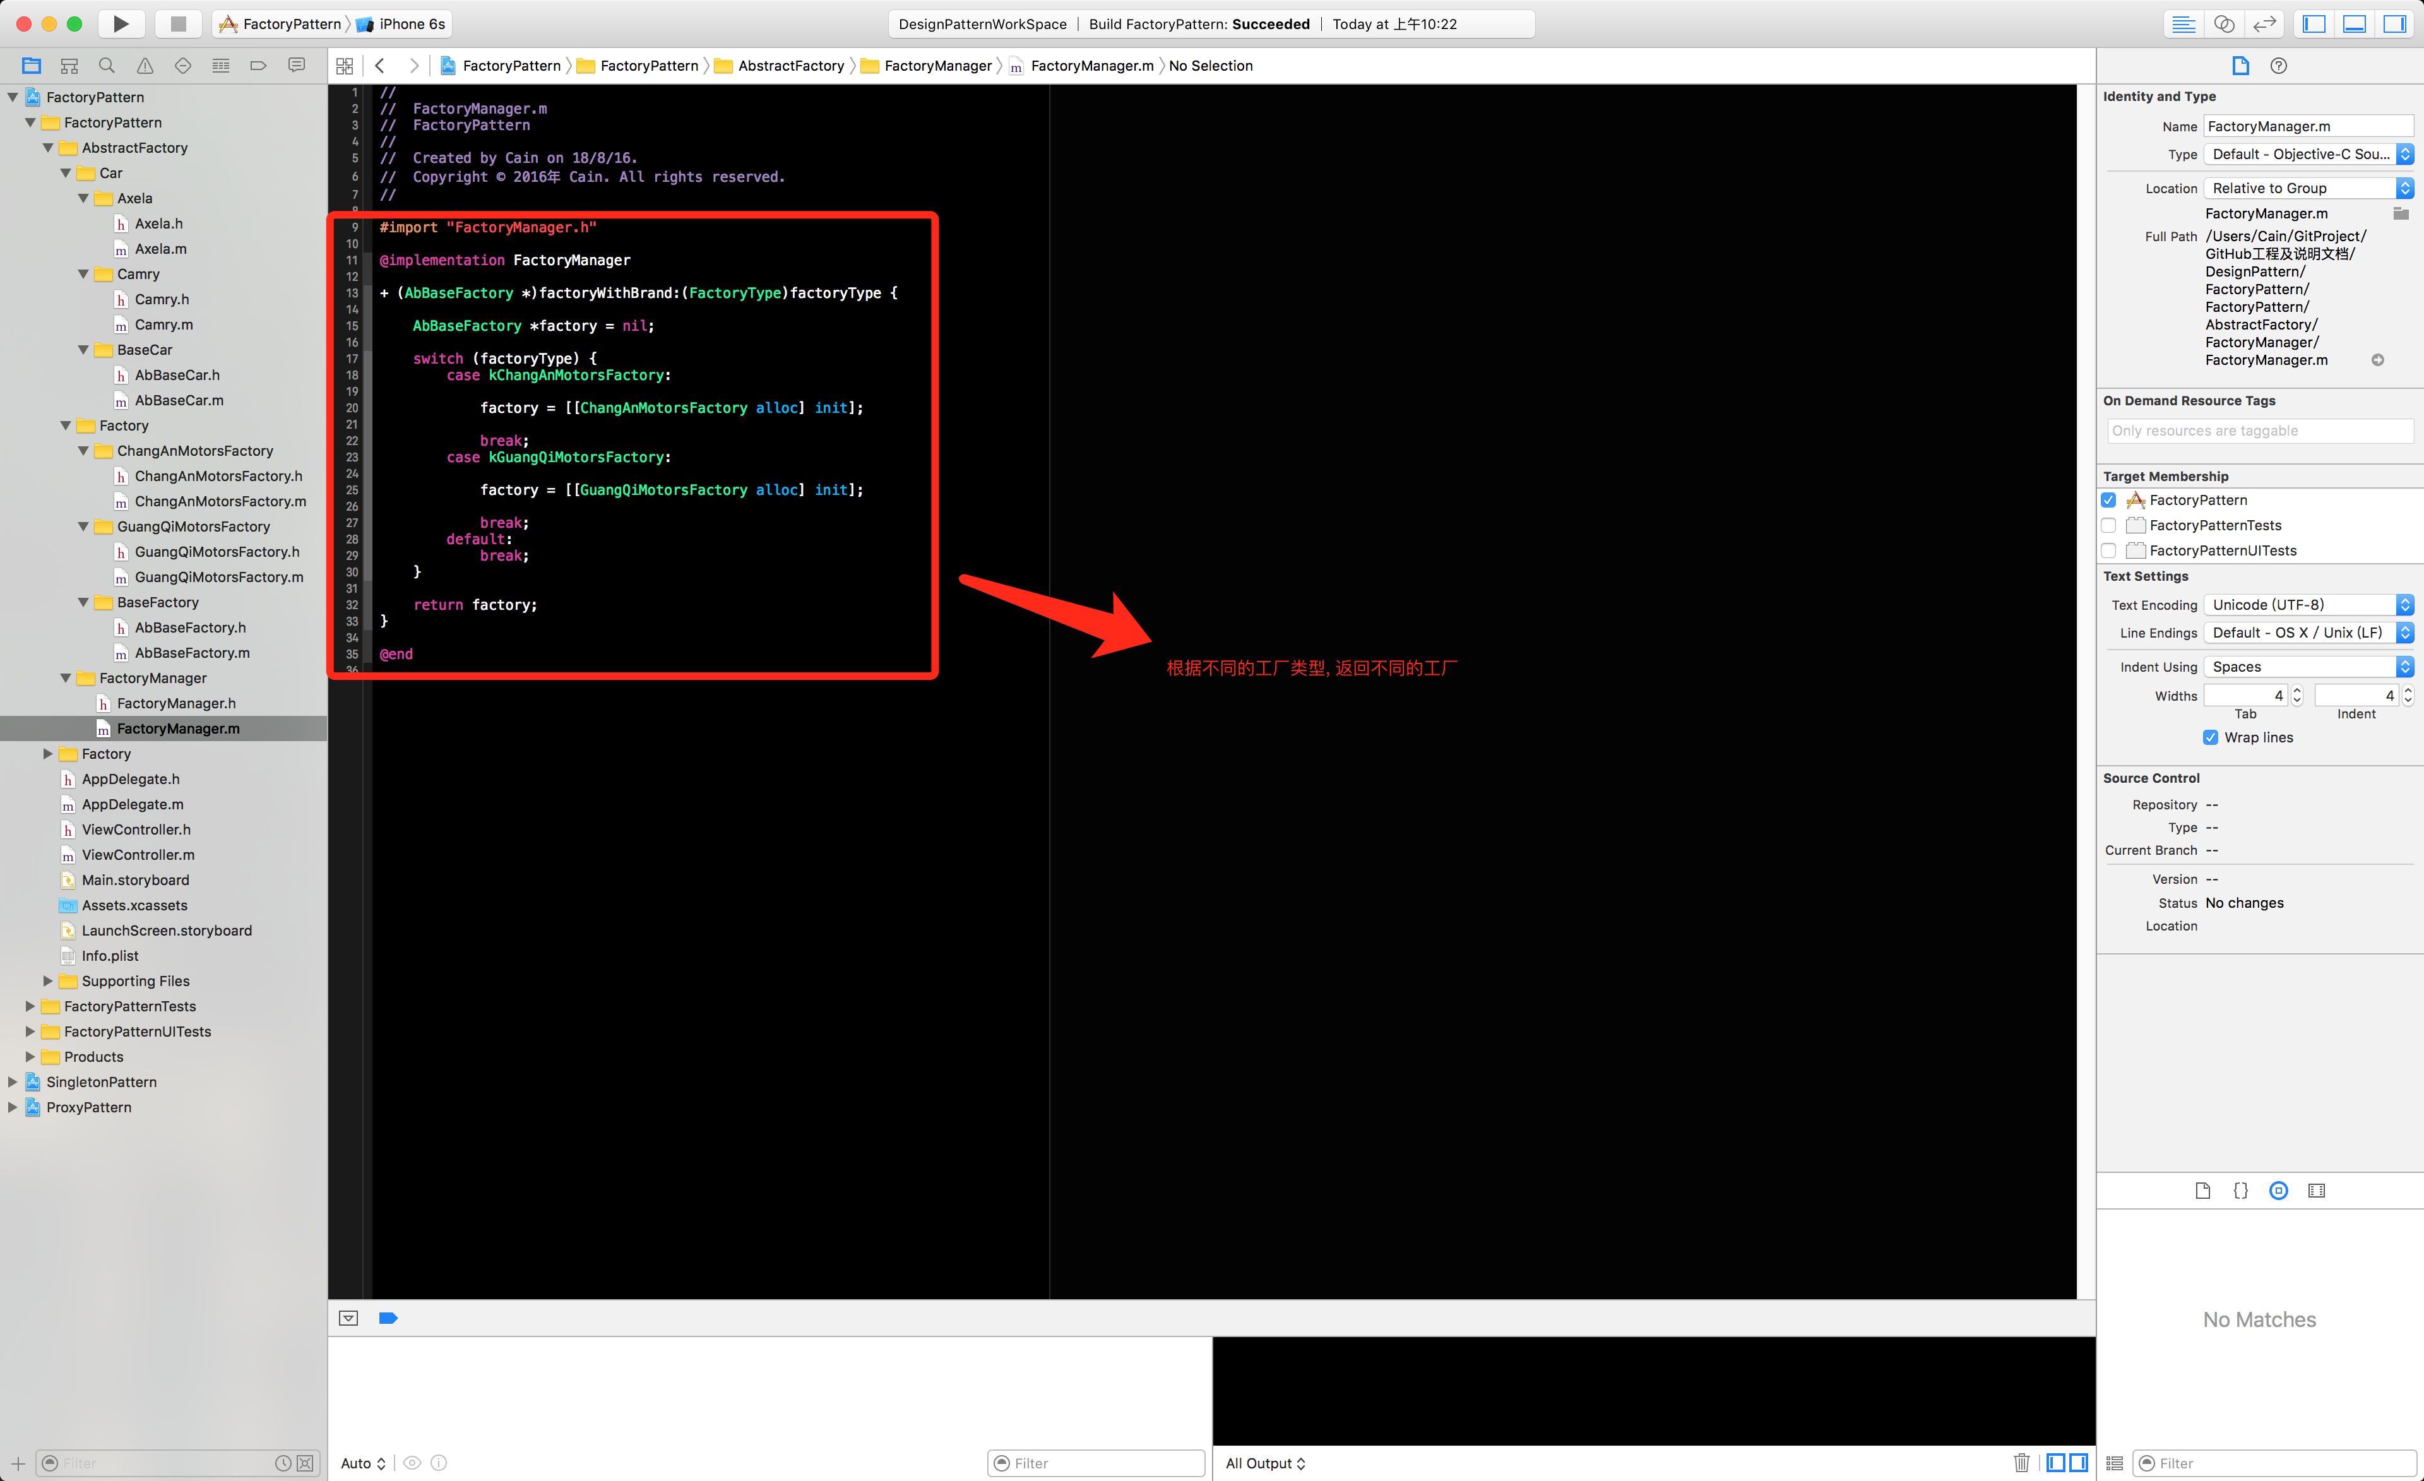Click the Run (play) button
This screenshot has width=2424, height=1481.
coord(120,23)
